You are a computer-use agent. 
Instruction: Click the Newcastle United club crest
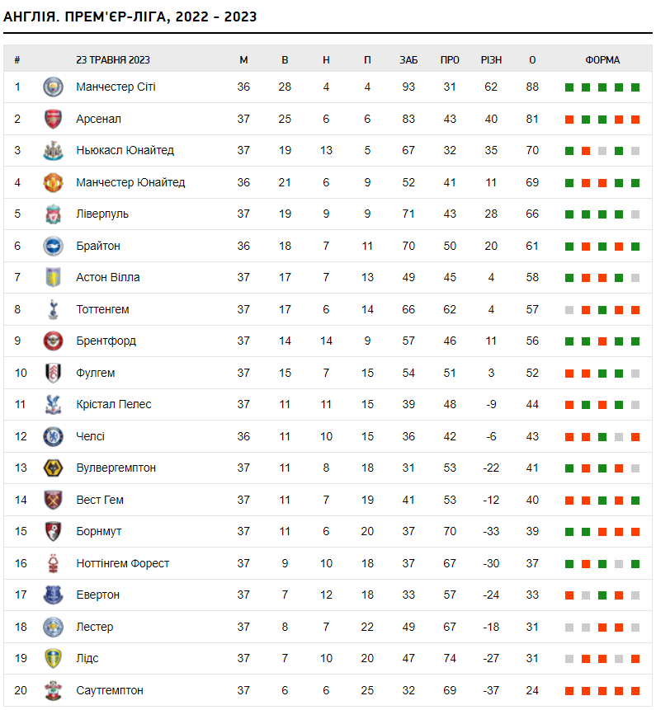[x=53, y=150]
